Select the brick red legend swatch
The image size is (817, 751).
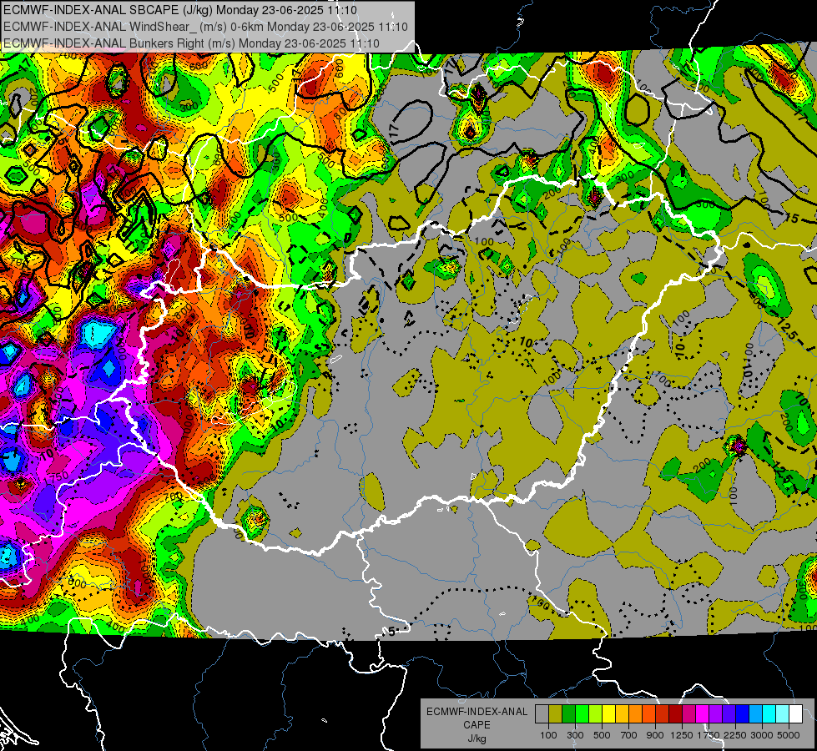pos(663,714)
